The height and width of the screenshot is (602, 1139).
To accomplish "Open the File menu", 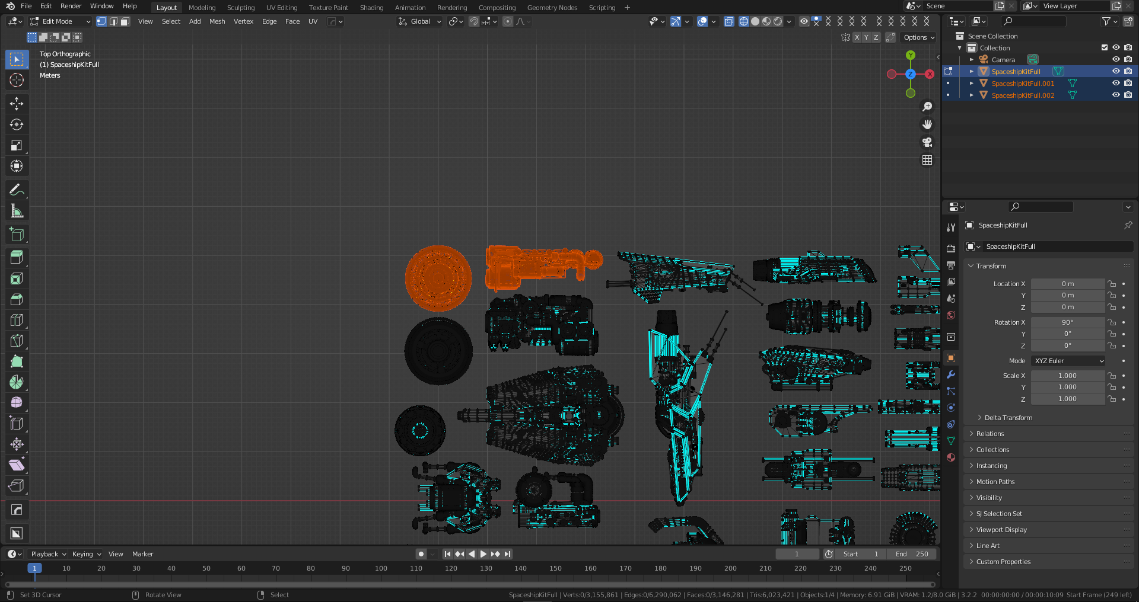I will [x=26, y=6].
